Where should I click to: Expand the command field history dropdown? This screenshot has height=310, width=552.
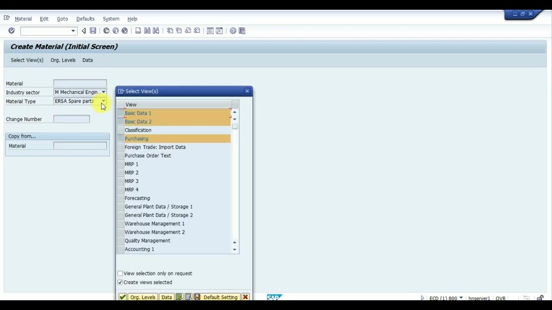(x=73, y=31)
